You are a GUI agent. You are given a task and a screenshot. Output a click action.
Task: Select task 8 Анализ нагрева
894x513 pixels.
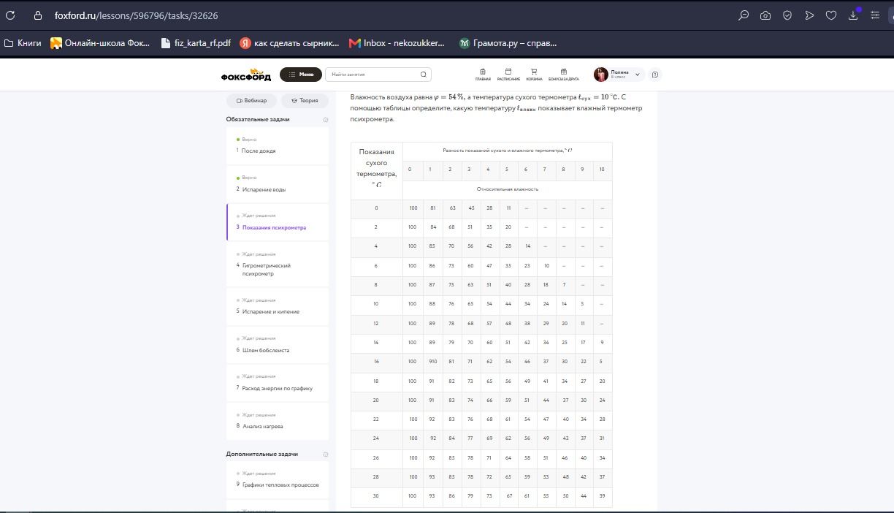click(278, 421)
